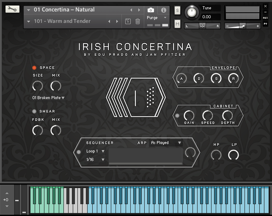Turn on the Sequencer power button

pyautogui.click(x=78, y=152)
